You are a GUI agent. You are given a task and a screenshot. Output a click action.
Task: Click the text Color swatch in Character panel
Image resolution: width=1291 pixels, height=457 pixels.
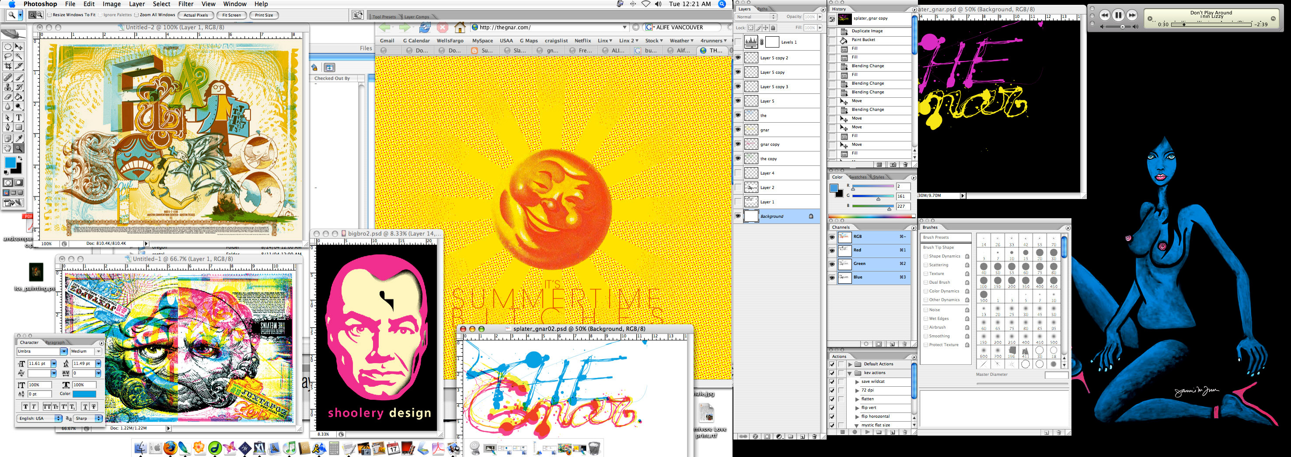point(84,394)
